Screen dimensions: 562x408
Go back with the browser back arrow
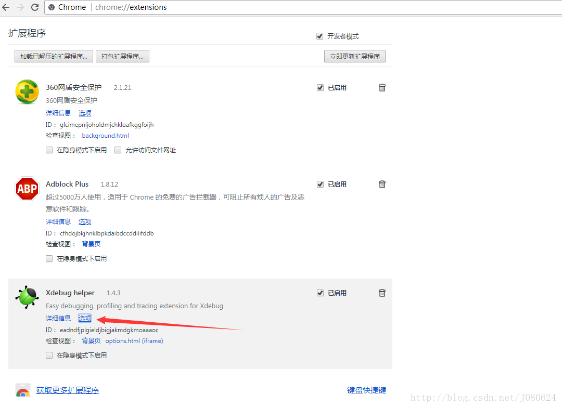pyautogui.click(x=6, y=7)
